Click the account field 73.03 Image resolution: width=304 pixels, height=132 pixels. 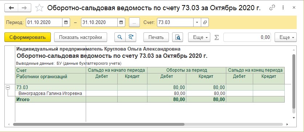pos(175,22)
